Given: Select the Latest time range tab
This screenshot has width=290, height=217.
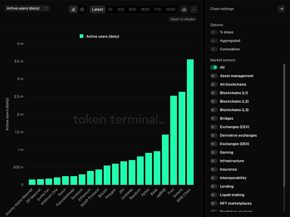Looking at the screenshot, I should pyautogui.click(x=98, y=9).
